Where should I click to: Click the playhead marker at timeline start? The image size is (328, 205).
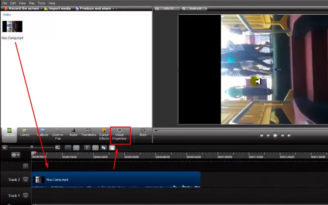[34, 153]
